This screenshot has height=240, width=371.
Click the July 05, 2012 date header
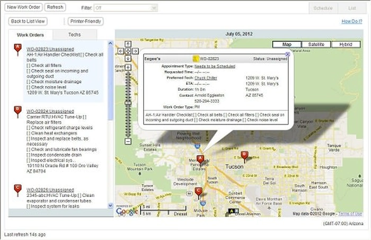(238, 33)
